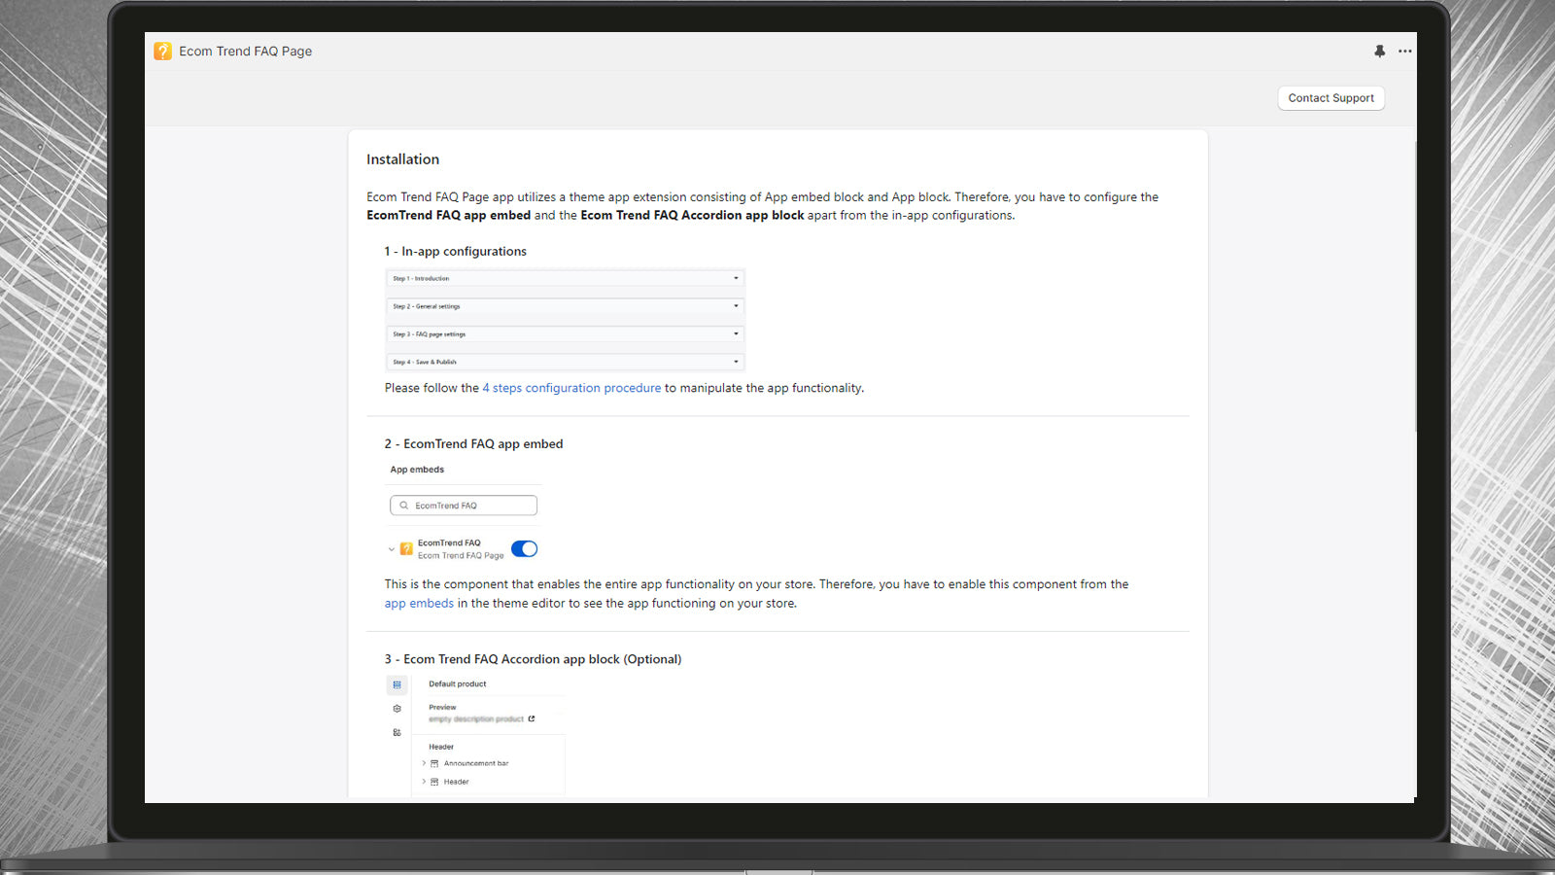Open the 4 steps configuration procedure link
The image size is (1555, 875).
pos(570,387)
